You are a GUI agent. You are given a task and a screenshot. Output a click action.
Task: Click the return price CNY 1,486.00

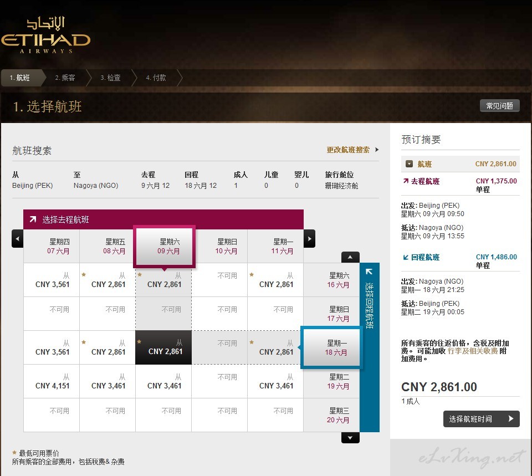coord(497,257)
